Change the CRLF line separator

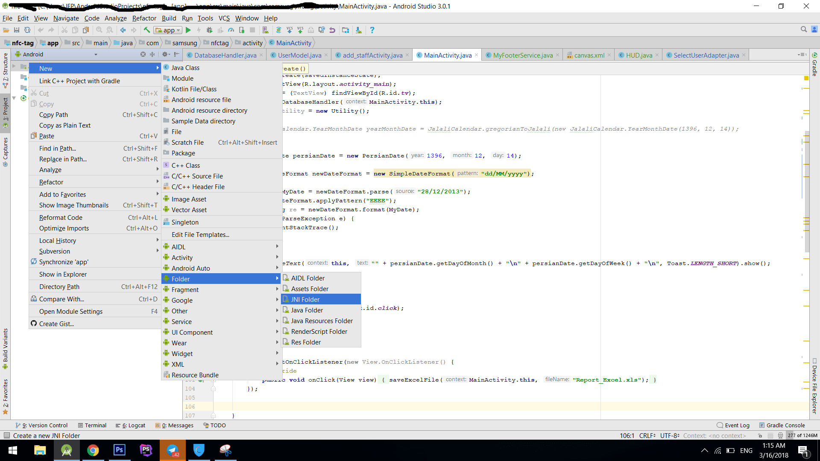[647, 436]
